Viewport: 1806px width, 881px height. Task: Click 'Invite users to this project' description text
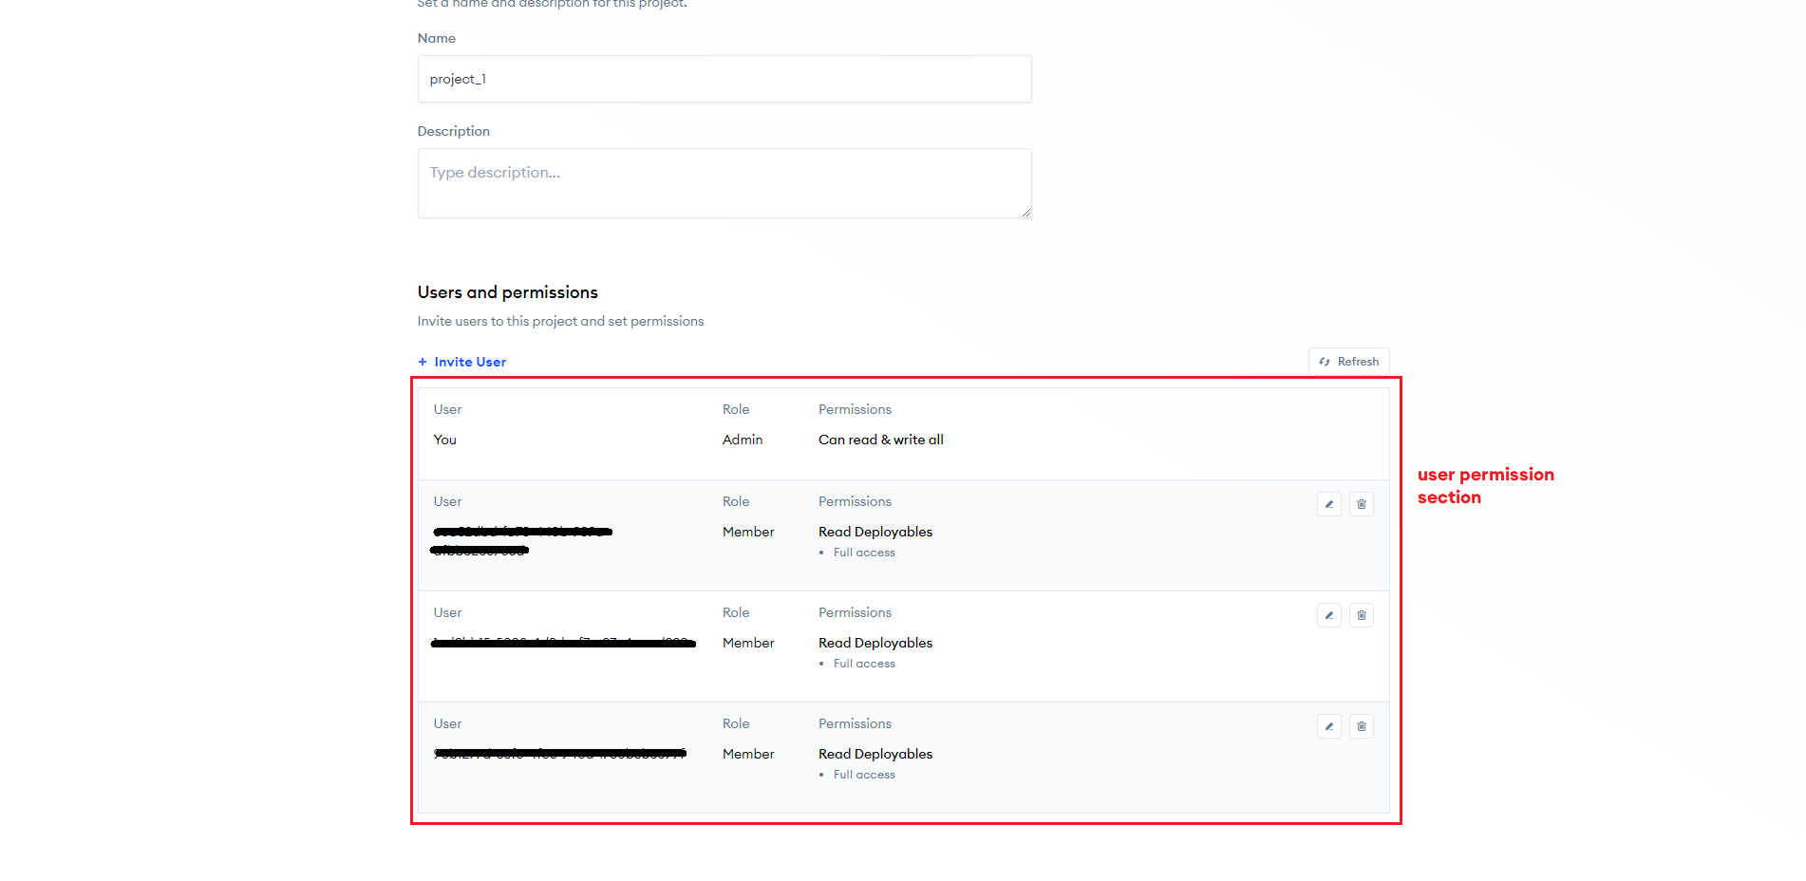click(560, 321)
